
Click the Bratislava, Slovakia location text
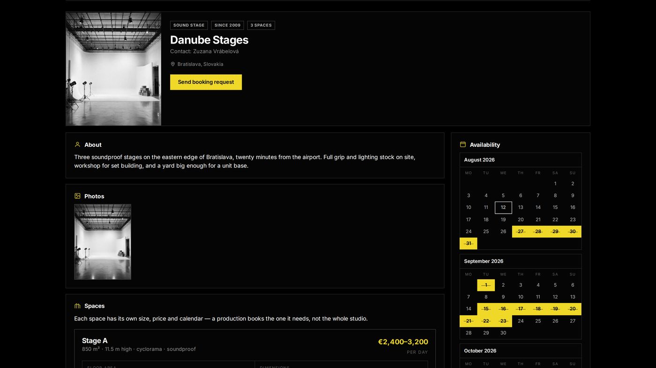pos(200,64)
